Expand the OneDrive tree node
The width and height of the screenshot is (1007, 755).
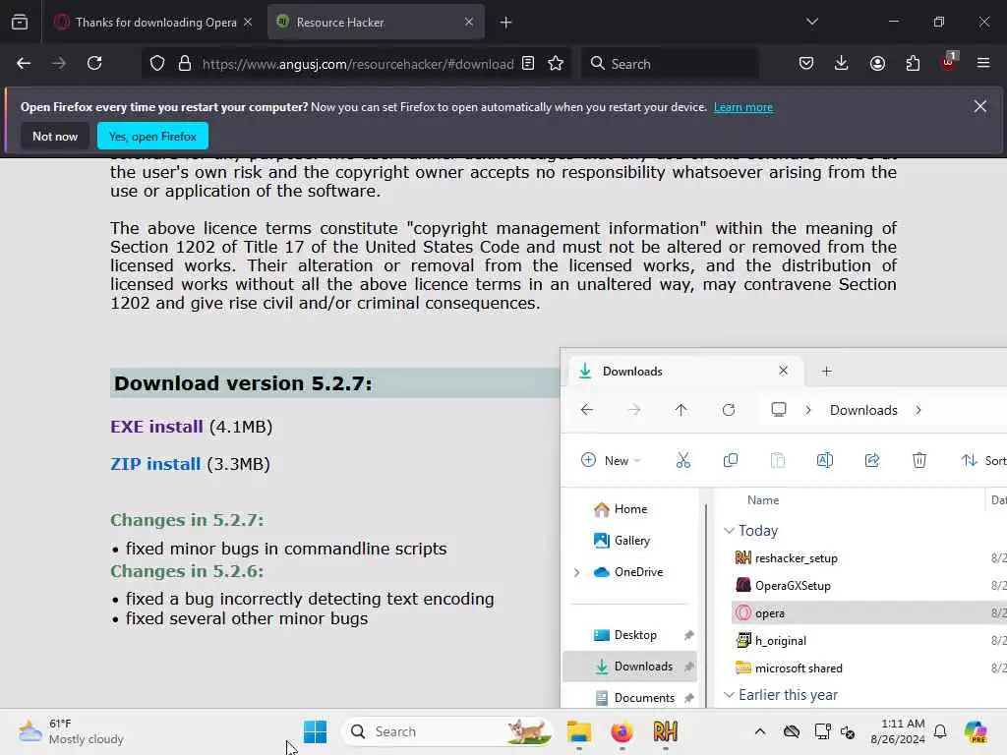click(576, 572)
